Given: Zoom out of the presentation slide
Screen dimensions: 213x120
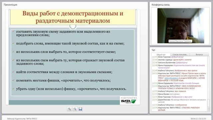Looking at the screenshot, I should coord(75,109).
